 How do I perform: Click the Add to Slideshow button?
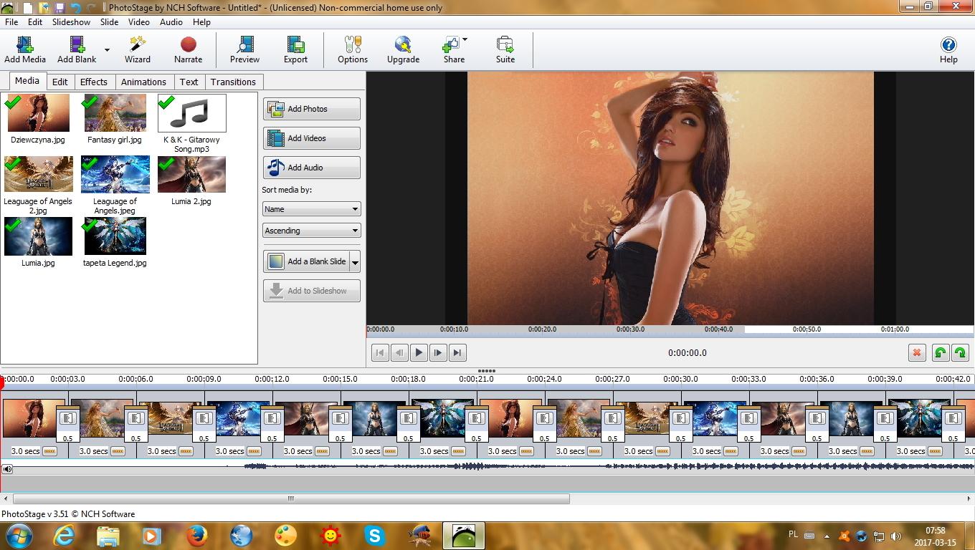311,291
